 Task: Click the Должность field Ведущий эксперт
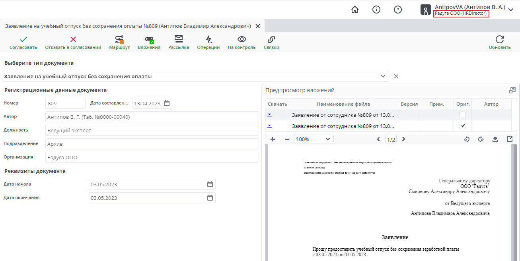[x=152, y=130]
